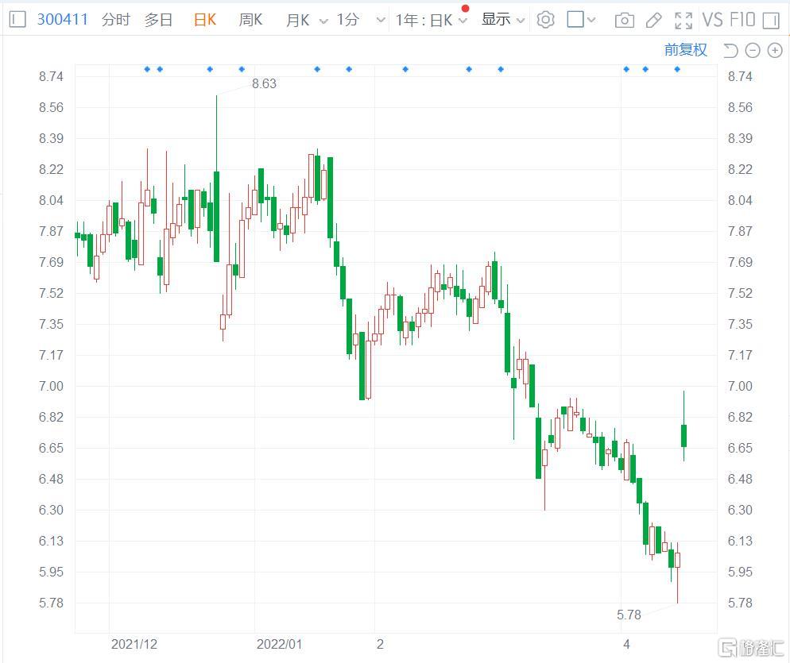Click first blue diamond event marker

(147, 69)
